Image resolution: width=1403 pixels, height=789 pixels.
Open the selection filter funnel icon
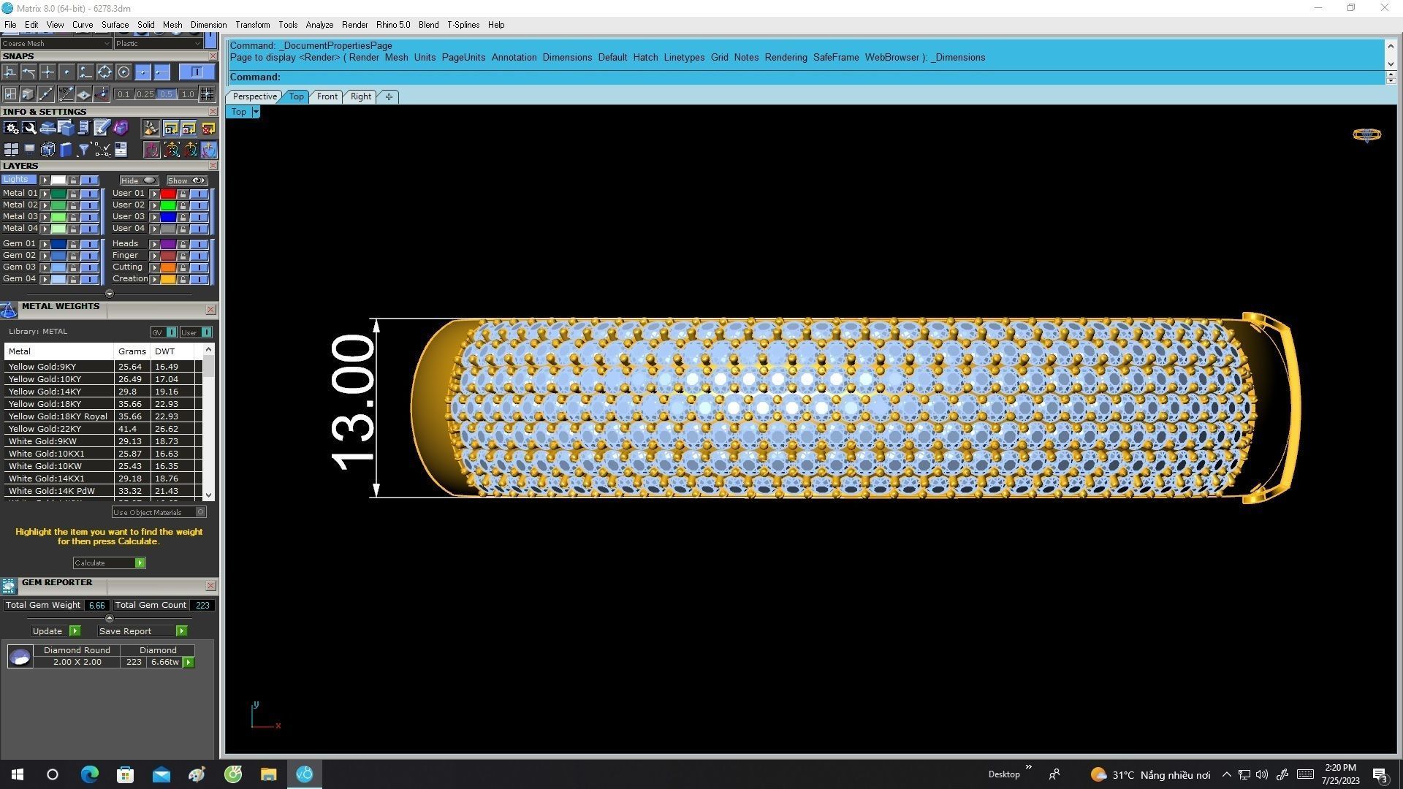tap(83, 150)
